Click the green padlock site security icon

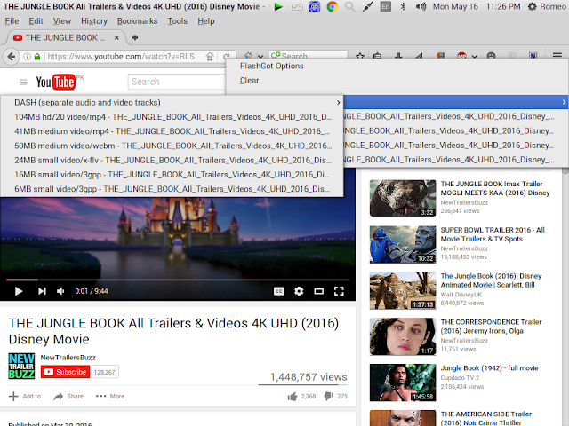[x=37, y=57]
